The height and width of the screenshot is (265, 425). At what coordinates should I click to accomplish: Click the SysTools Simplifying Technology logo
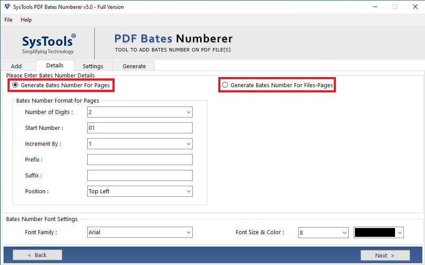click(49, 44)
